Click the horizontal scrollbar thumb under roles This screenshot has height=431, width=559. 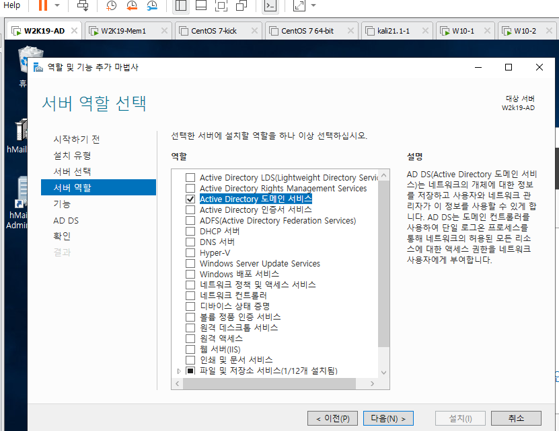tap(269, 383)
